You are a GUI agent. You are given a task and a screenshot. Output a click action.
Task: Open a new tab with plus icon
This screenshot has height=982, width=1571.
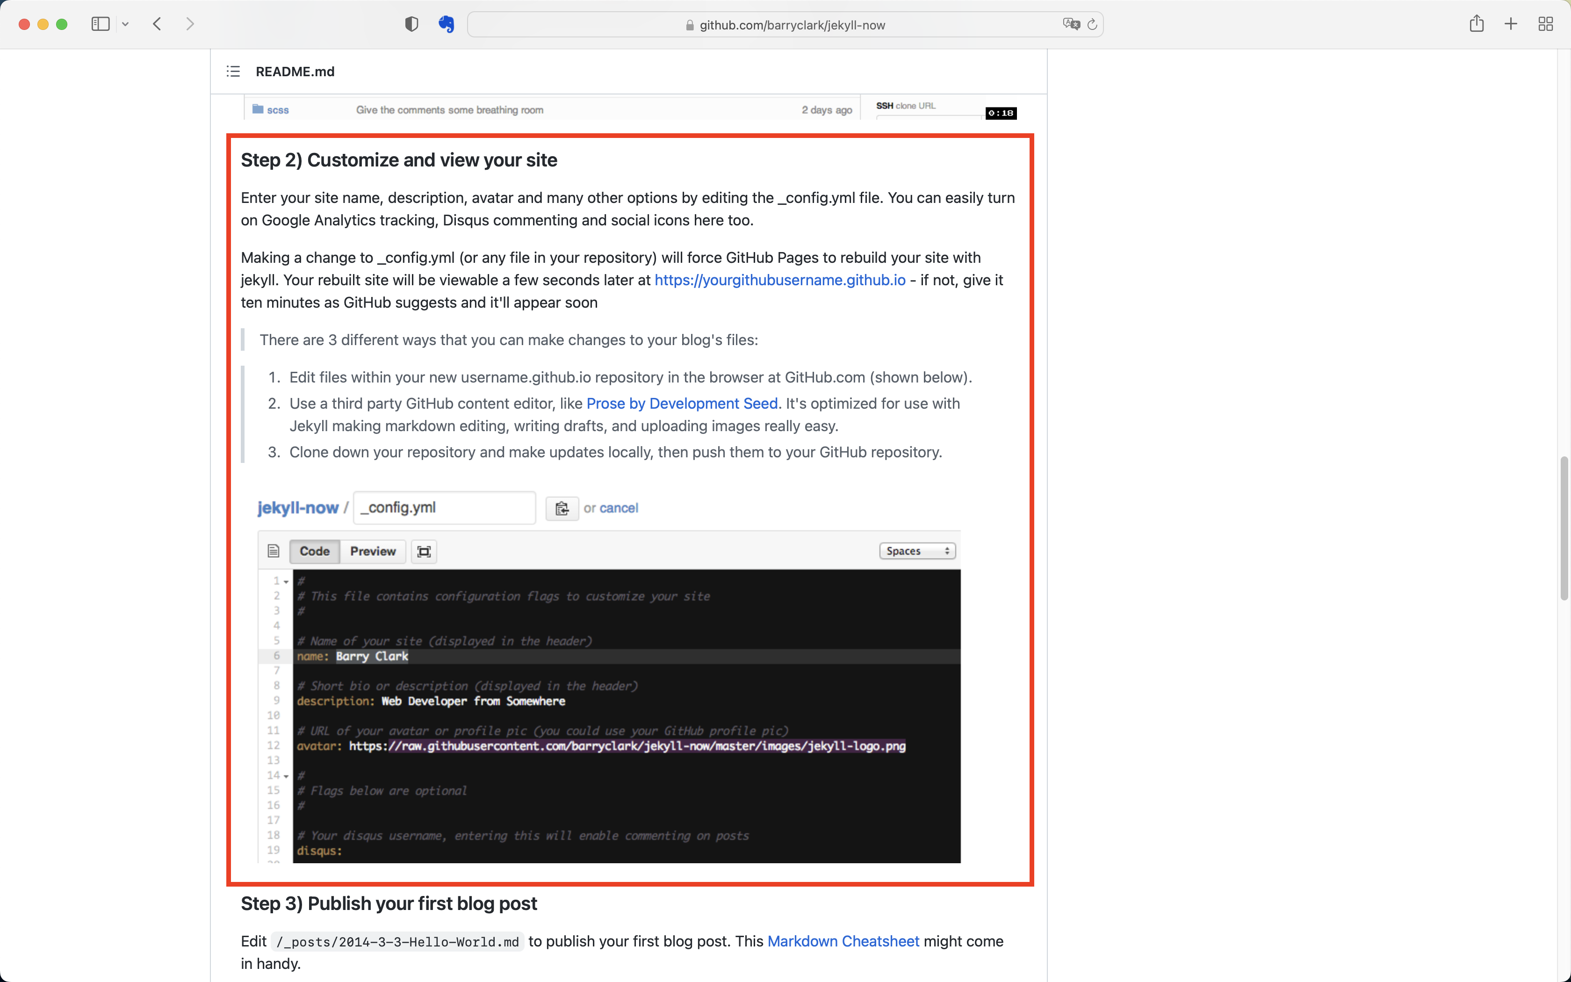tap(1511, 24)
